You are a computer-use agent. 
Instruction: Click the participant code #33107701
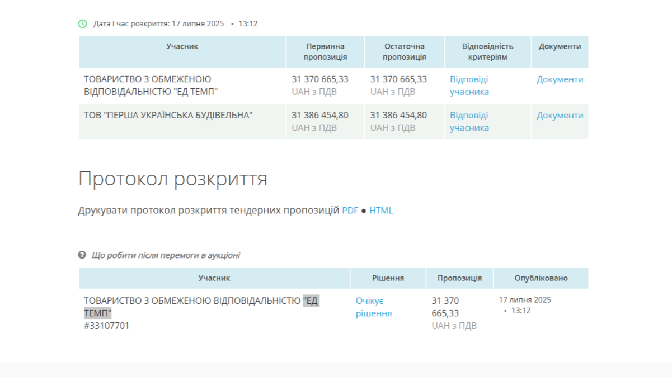coord(106,326)
